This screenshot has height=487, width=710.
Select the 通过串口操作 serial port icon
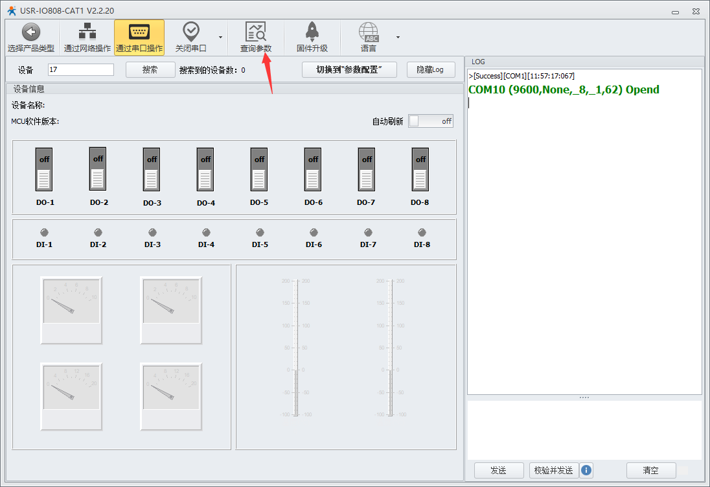click(x=139, y=32)
